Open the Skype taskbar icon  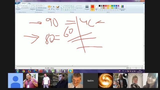(70, 71)
